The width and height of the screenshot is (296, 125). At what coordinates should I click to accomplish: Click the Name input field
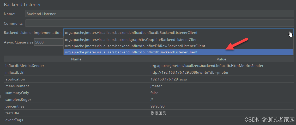pyautogui.click(x=160, y=14)
